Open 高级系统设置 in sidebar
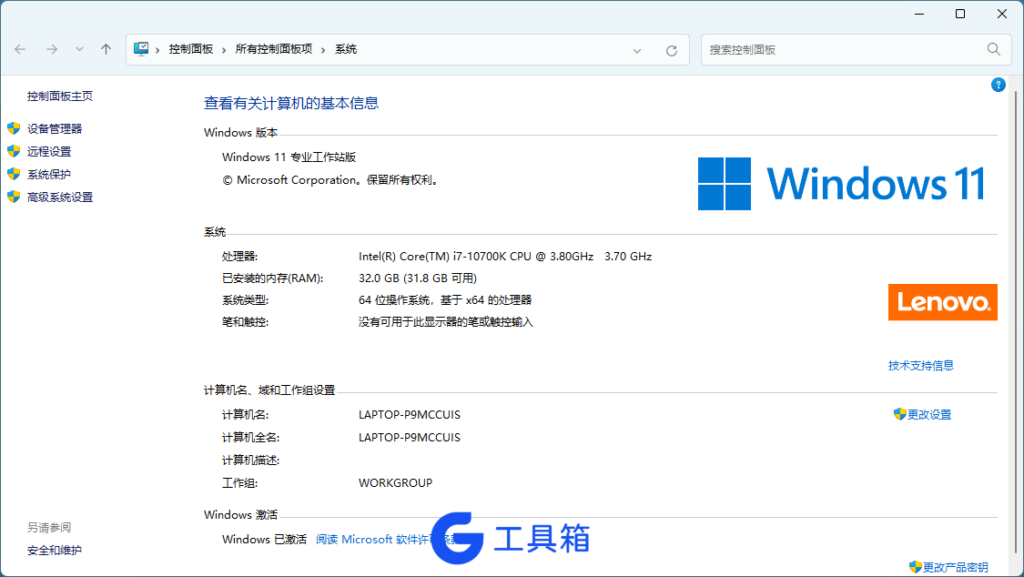The height and width of the screenshot is (577, 1024). (59, 197)
